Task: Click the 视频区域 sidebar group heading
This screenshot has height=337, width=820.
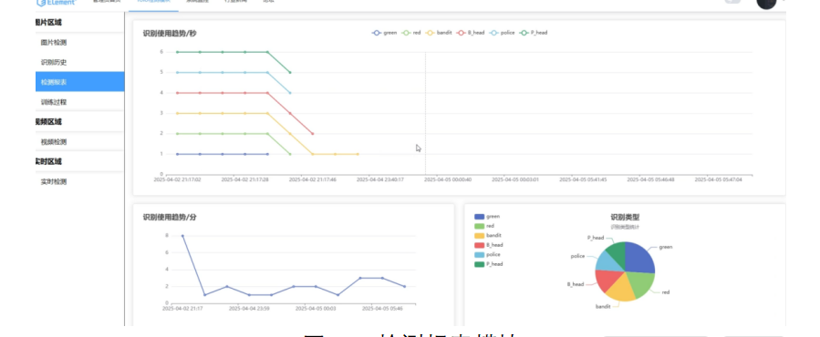Action: [47, 122]
